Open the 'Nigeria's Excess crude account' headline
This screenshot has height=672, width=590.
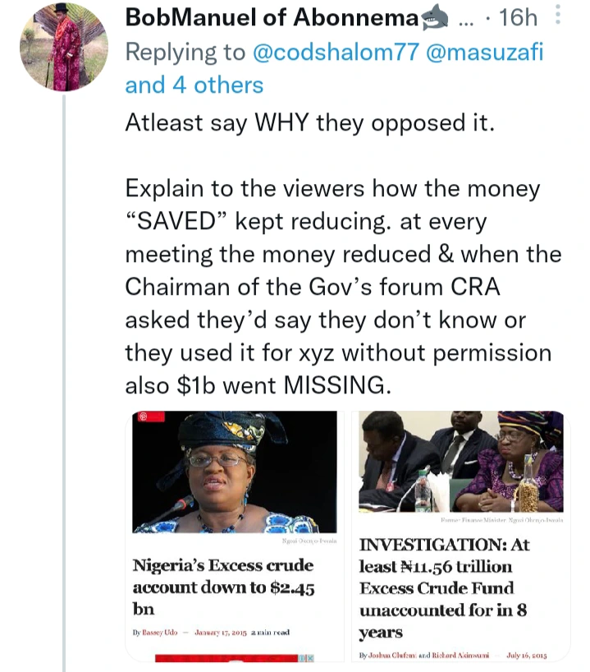coord(223,587)
